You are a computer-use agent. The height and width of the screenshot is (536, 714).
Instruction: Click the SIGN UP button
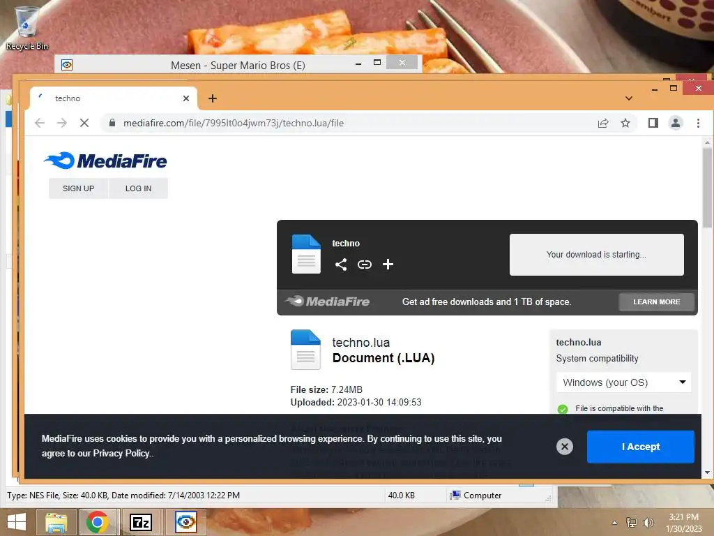(78, 188)
